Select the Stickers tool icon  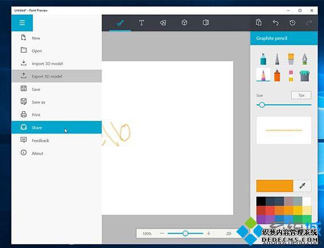tap(163, 23)
